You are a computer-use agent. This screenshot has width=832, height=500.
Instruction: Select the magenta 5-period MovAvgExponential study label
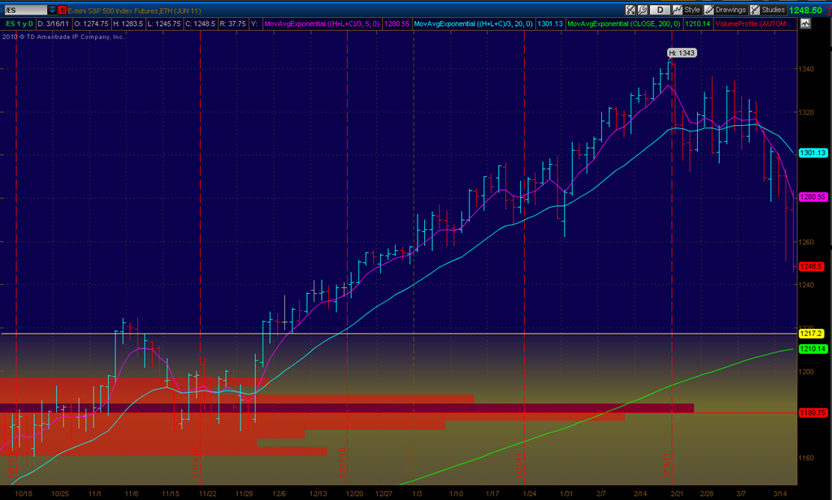coord(322,24)
